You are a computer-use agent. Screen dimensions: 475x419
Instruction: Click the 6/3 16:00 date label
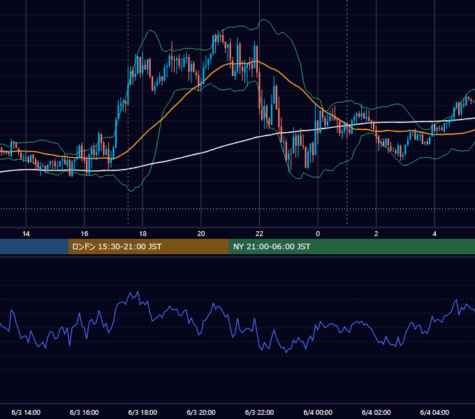(x=85, y=412)
